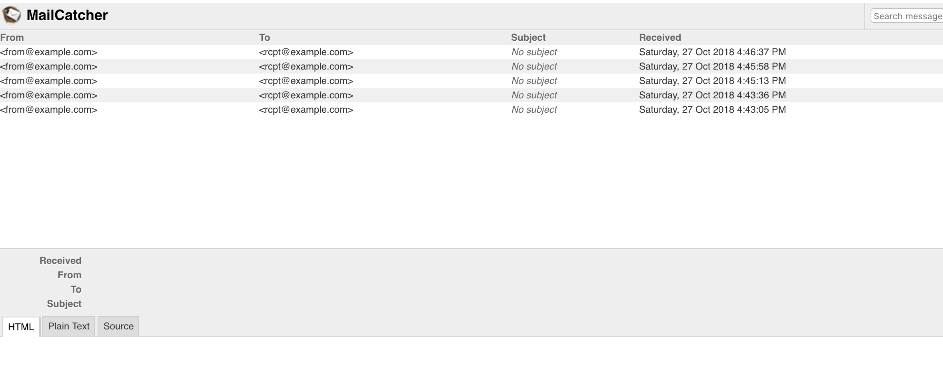Switch to the HTML tab

(21, 327)
